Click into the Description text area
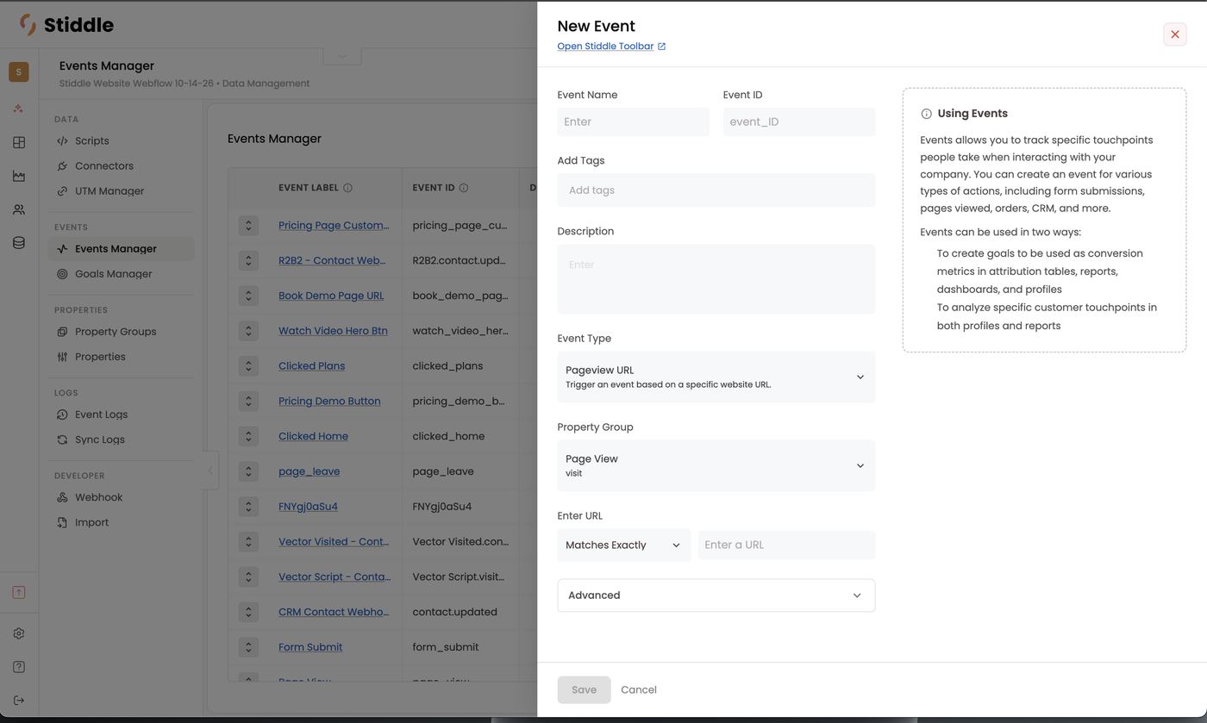The image size is (1207, 723). [x=716, y=279]
